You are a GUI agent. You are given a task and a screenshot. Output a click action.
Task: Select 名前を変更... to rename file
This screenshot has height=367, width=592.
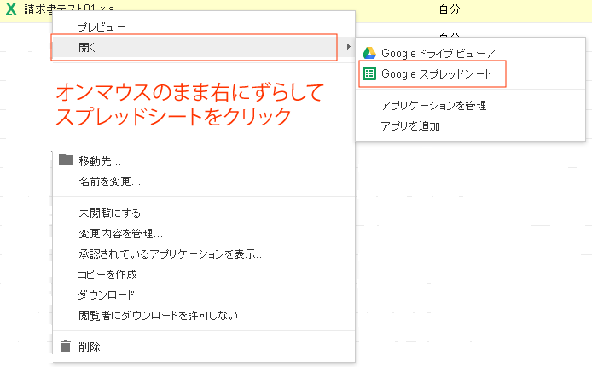(x=109, y=182)
